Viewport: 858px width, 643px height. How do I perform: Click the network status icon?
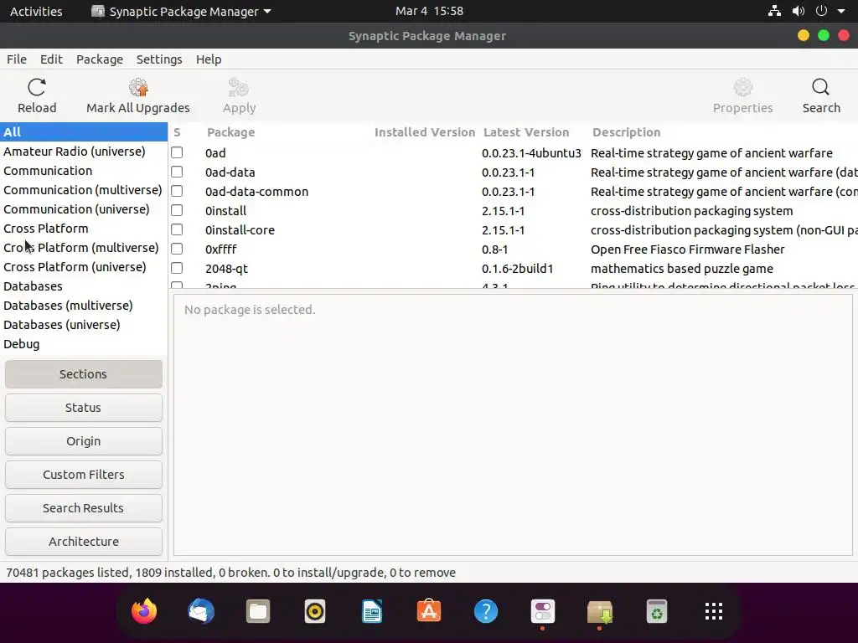[x=774, y=11]
